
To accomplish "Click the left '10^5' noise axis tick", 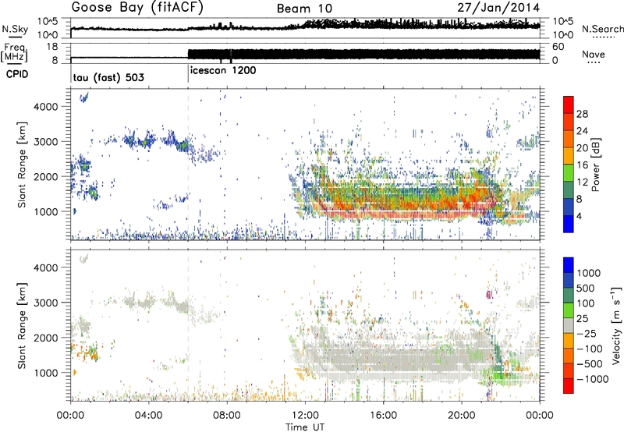I will click(48, 21).
